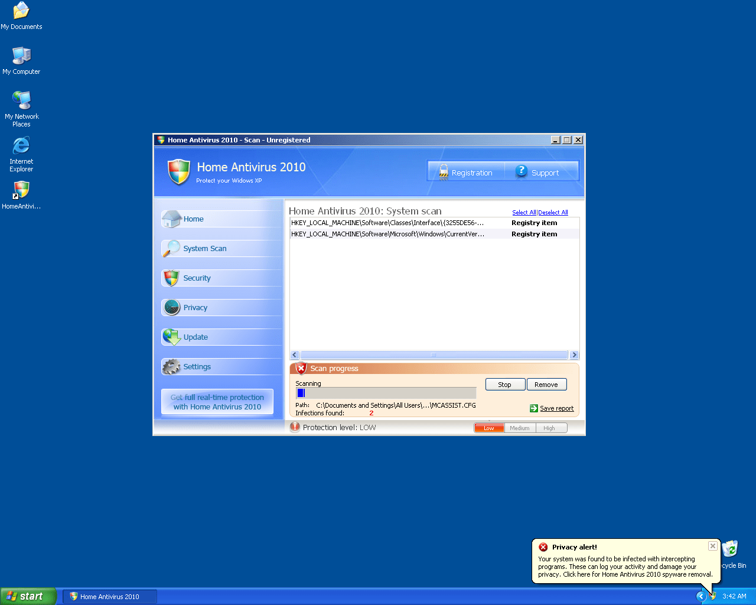The image size is (756, 605).
Task: Open the Home section house icon
Action: [x=171, y=219]
